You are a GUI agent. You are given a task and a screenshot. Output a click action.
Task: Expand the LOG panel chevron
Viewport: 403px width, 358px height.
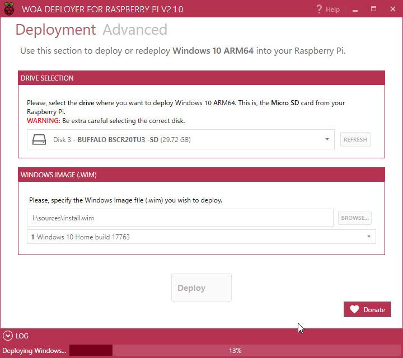tap(8, 336)
